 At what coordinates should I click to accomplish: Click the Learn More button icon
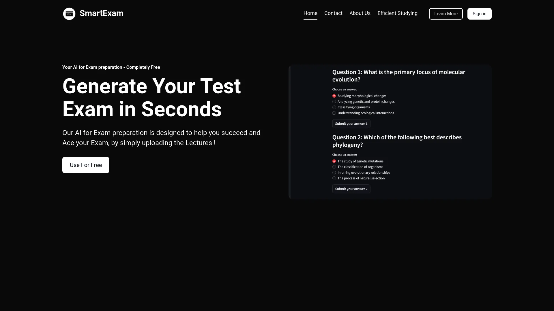click(x=446, y=14)
